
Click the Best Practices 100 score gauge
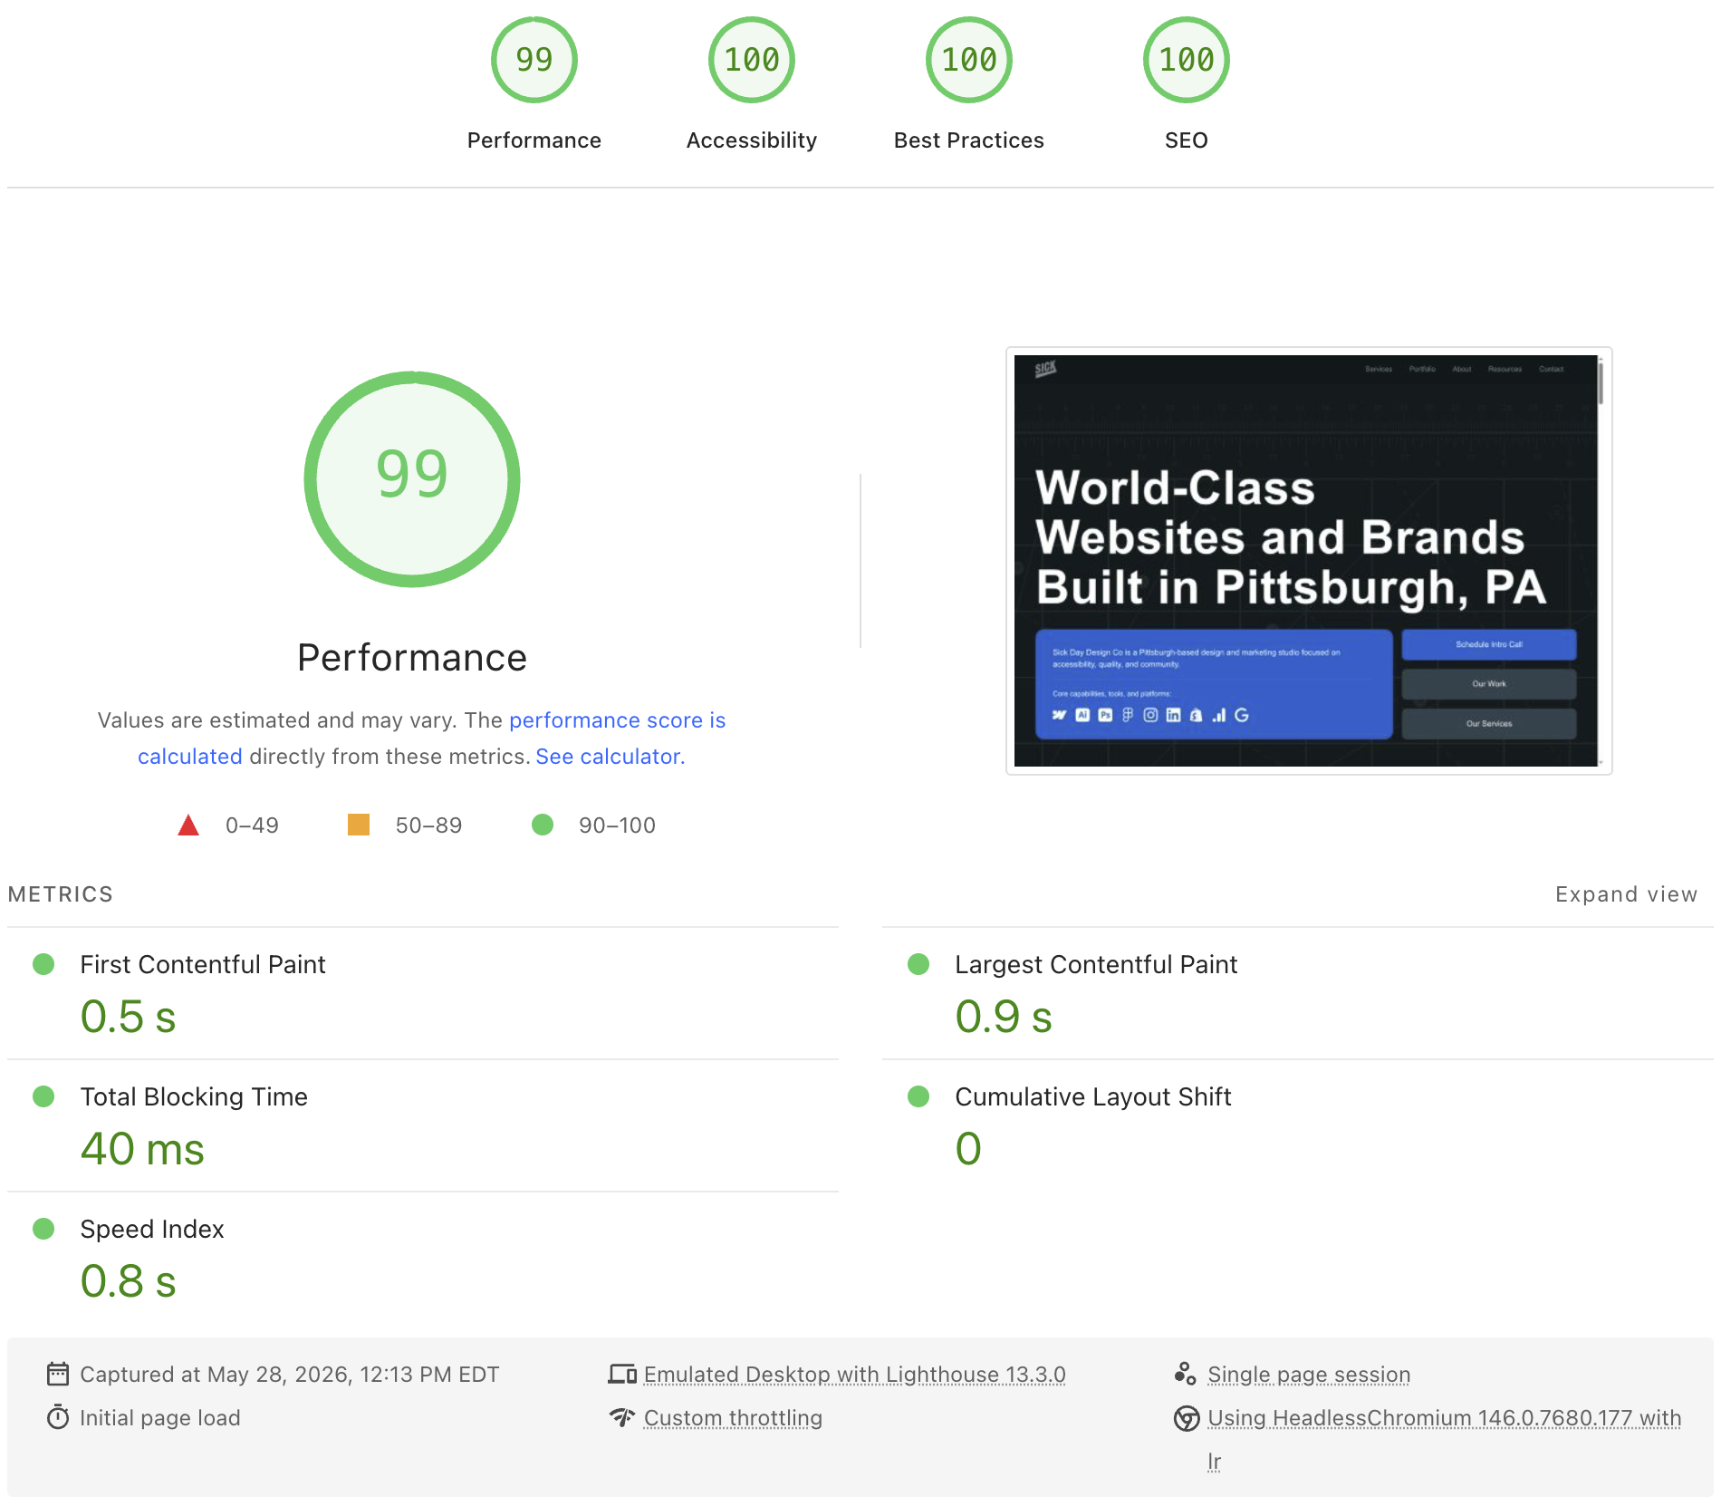(969, 60)
